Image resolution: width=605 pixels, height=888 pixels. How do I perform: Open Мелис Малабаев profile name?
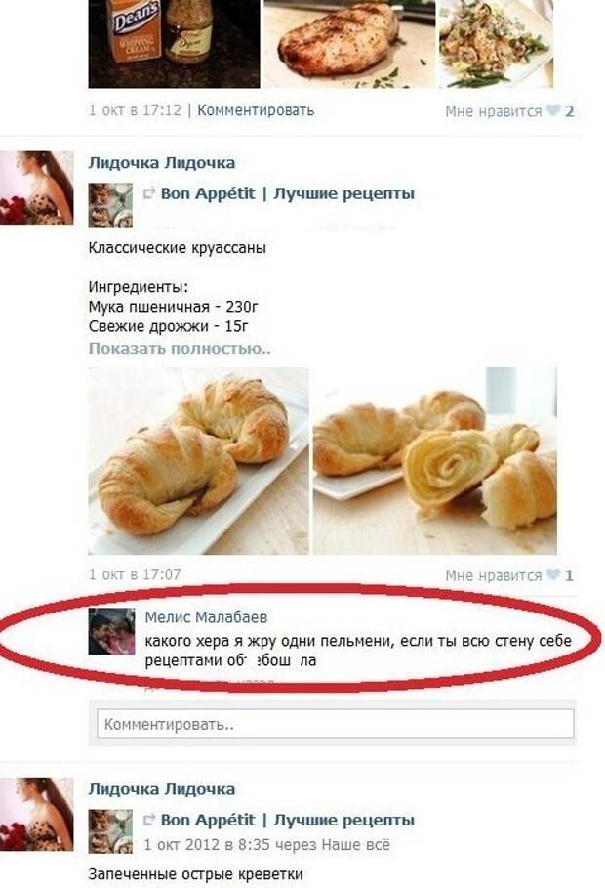click(206, 617)
